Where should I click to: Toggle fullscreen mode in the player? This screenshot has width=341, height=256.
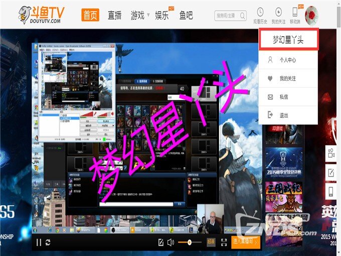224,242
